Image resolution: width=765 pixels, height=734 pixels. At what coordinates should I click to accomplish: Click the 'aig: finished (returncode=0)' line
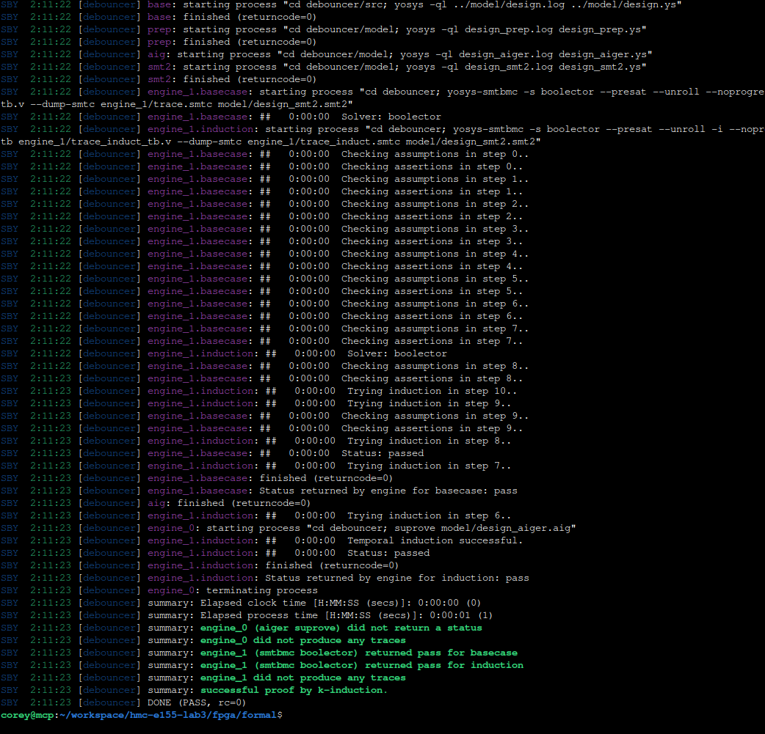(229, 503)
